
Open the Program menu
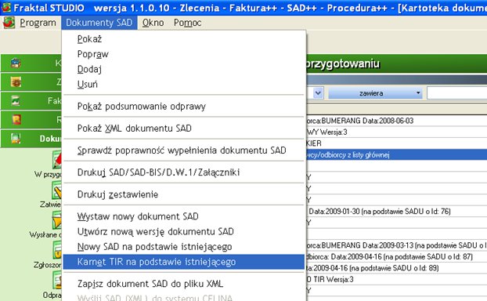pyautogui.click(x=38, y=23)
